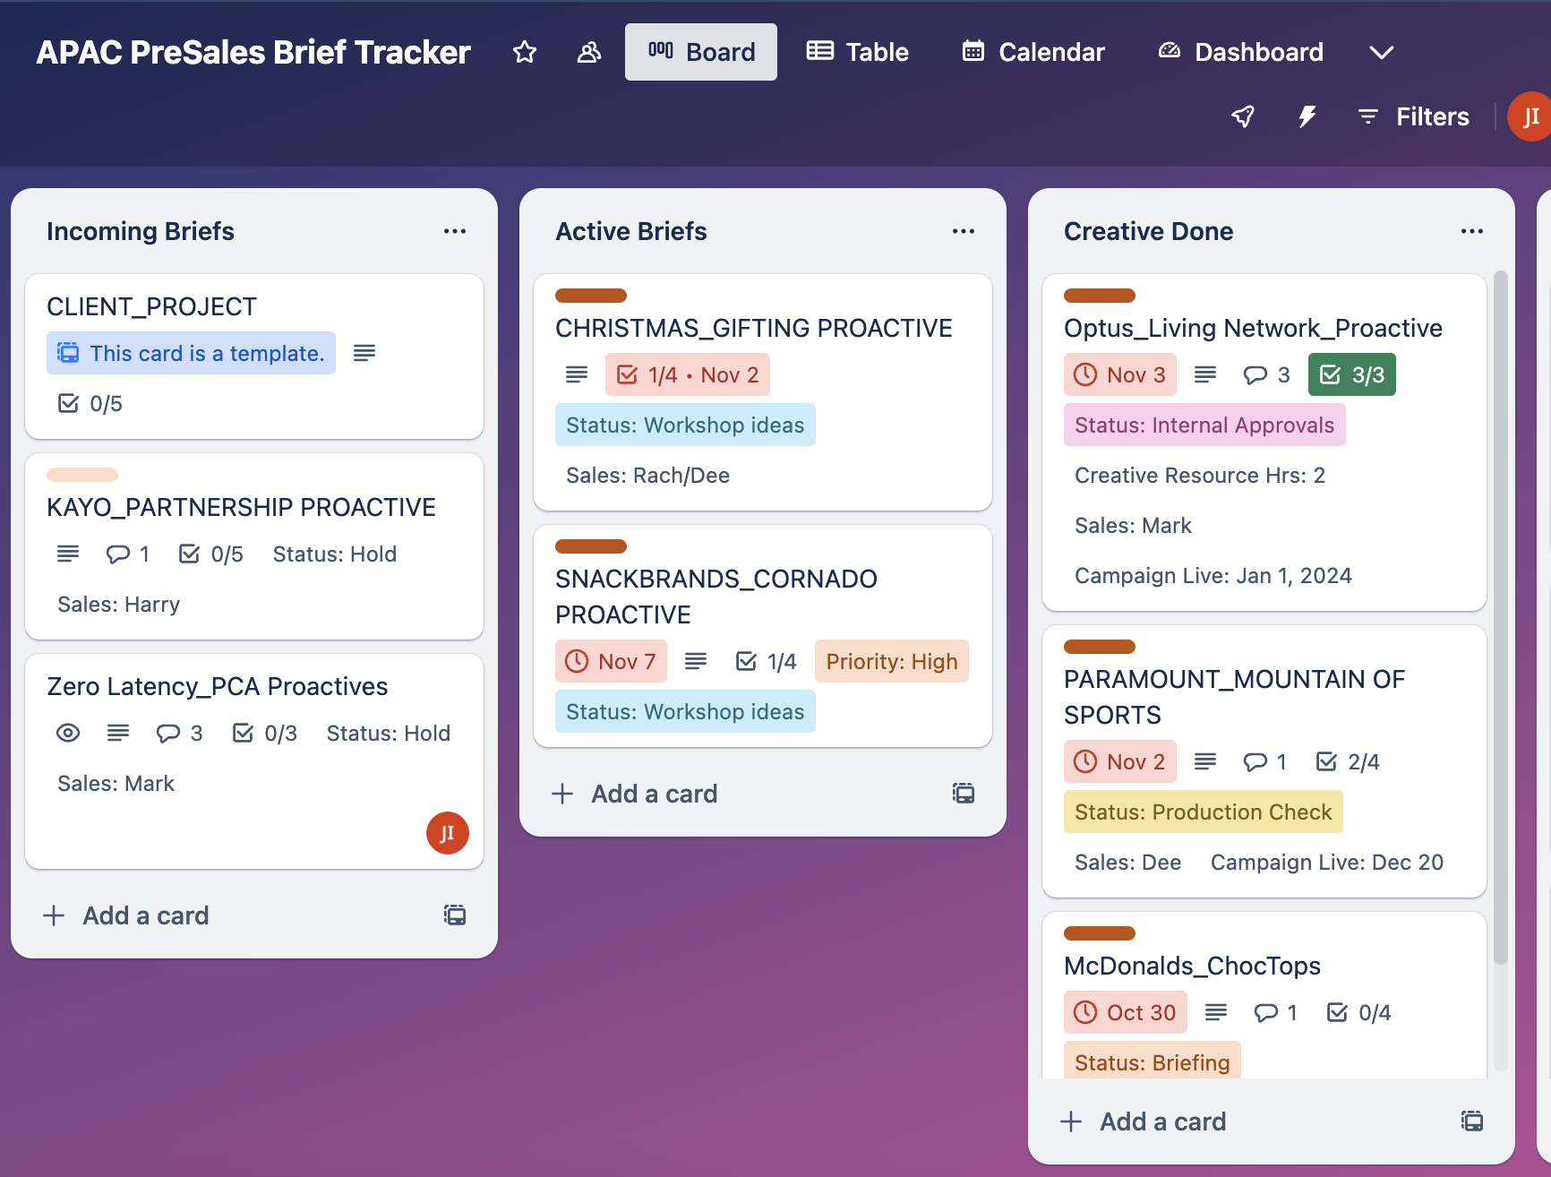
Task: Click description icon on CLIENT_PROJECT card
Action: pyautogui.click(x=364, y=353)
